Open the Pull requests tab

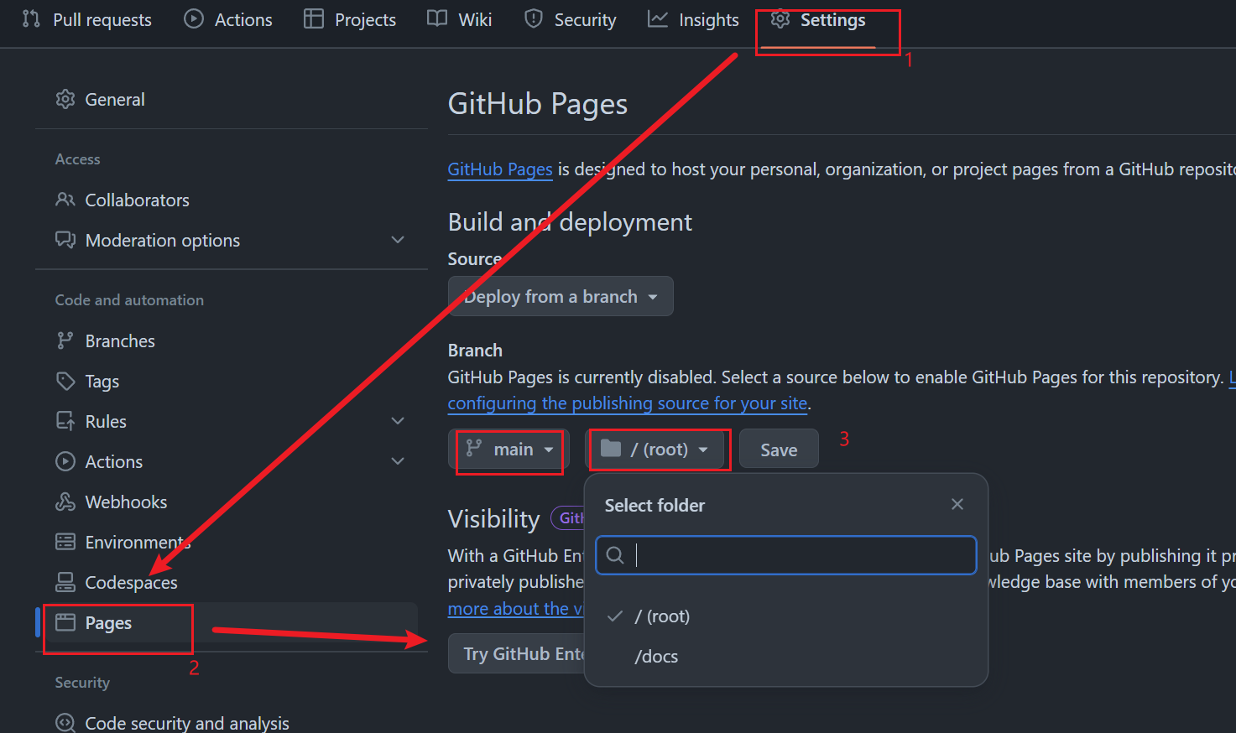(x=87, y=19)
